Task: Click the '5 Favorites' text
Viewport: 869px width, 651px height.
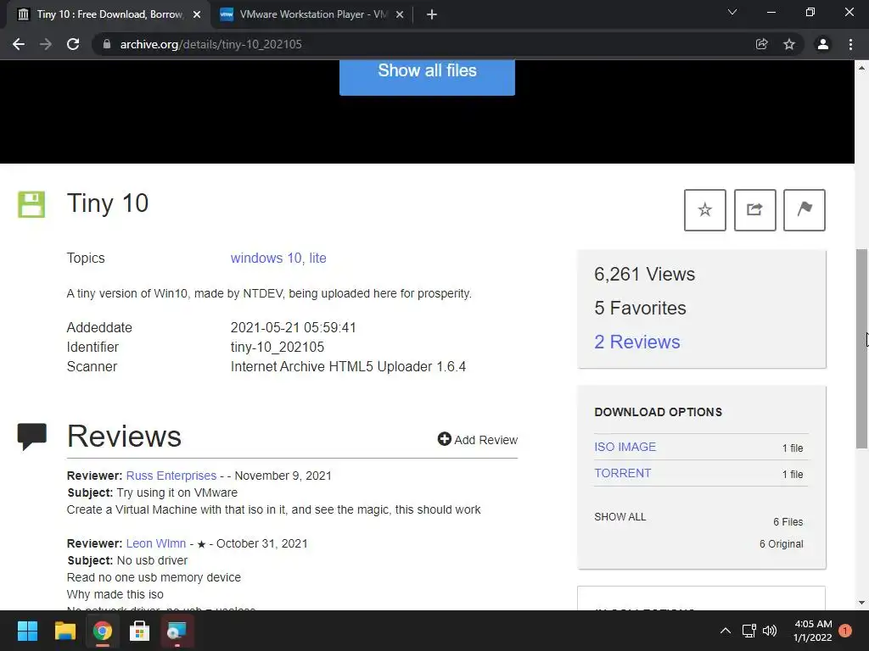Action: coord(640,309)
